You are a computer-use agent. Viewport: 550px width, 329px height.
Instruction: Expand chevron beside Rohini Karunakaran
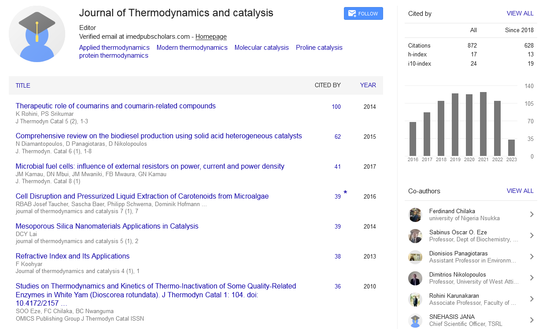pyautogui.click(x=532, y=299)
